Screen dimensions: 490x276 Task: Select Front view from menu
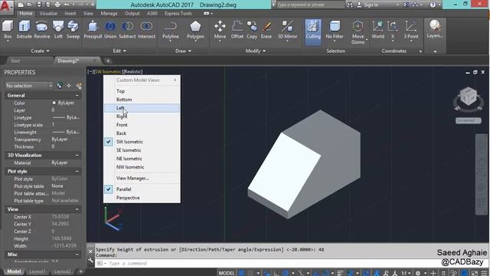(x=142, y=125)
